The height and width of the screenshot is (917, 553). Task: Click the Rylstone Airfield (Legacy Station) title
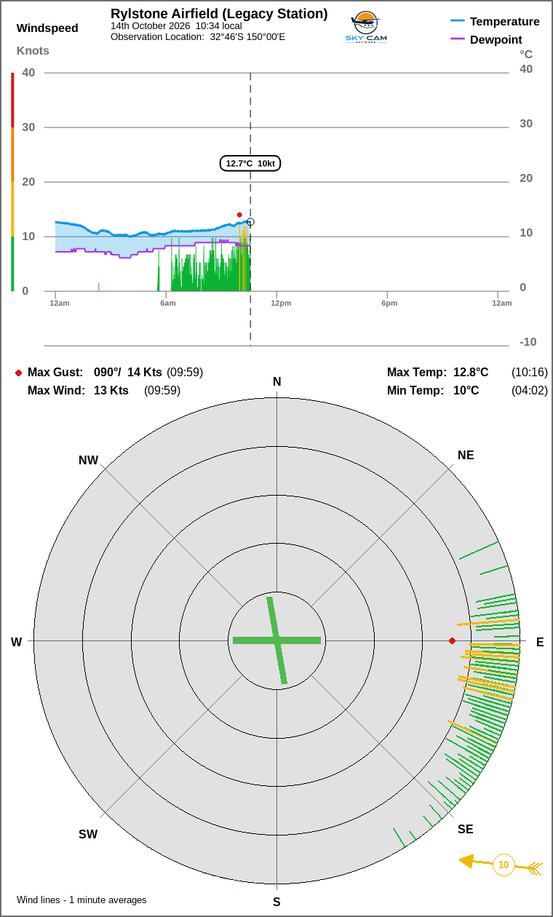219,14
